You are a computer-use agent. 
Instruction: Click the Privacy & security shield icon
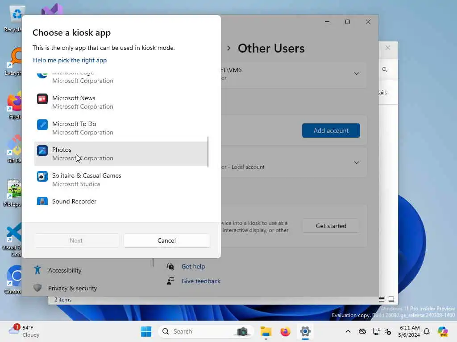tap(37, 288)
